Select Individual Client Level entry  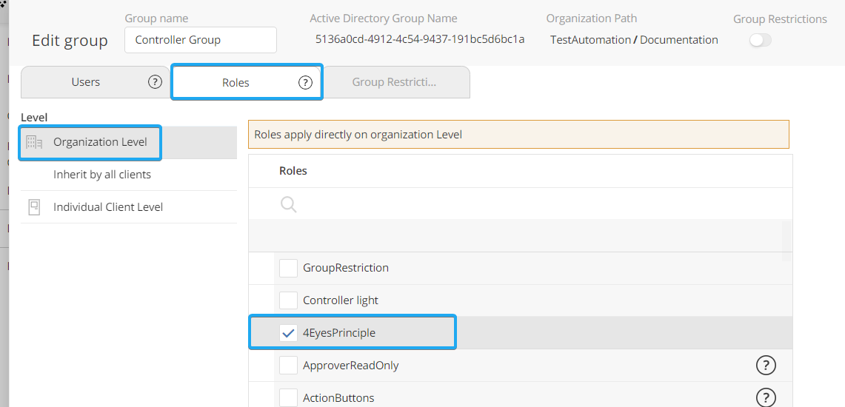pos(108,207)
